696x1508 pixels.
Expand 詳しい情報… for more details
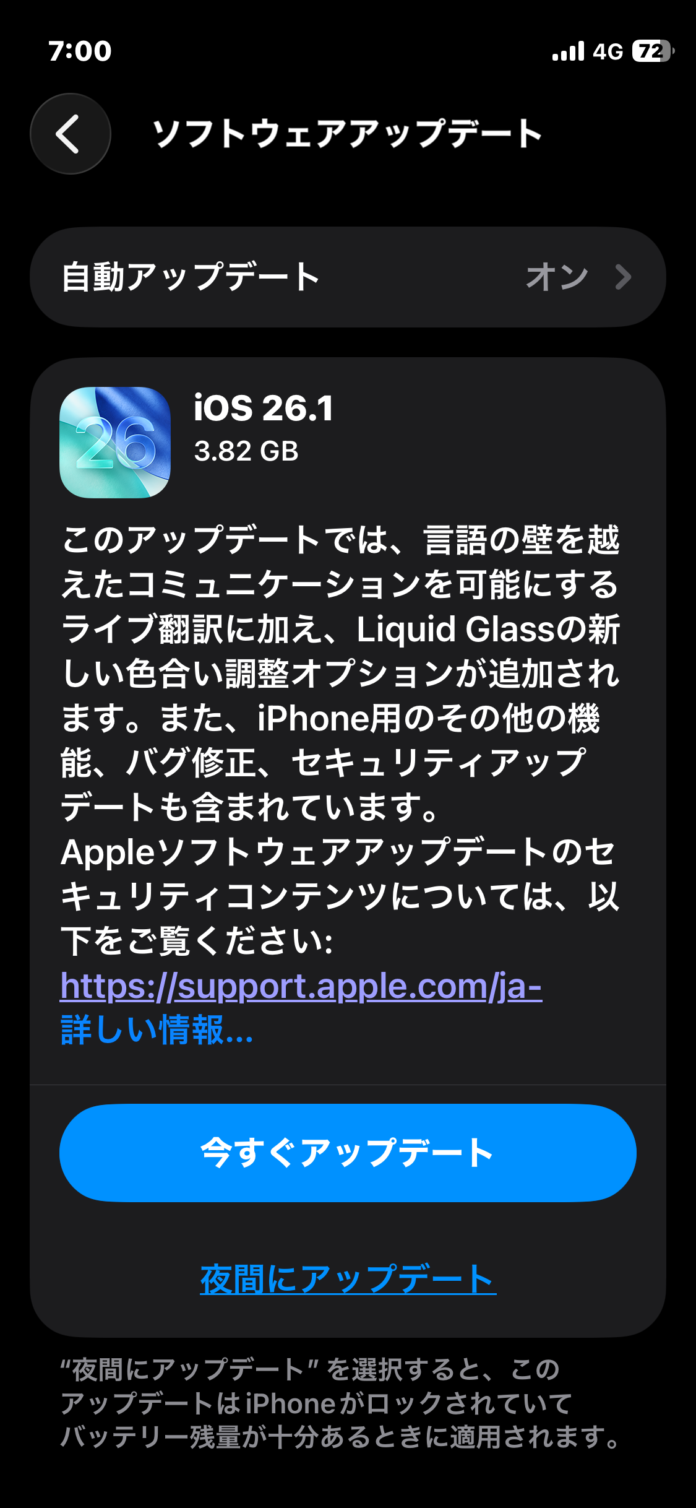157,1030
